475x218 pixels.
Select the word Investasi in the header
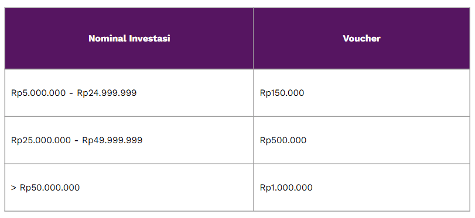[x=150, y=39]
